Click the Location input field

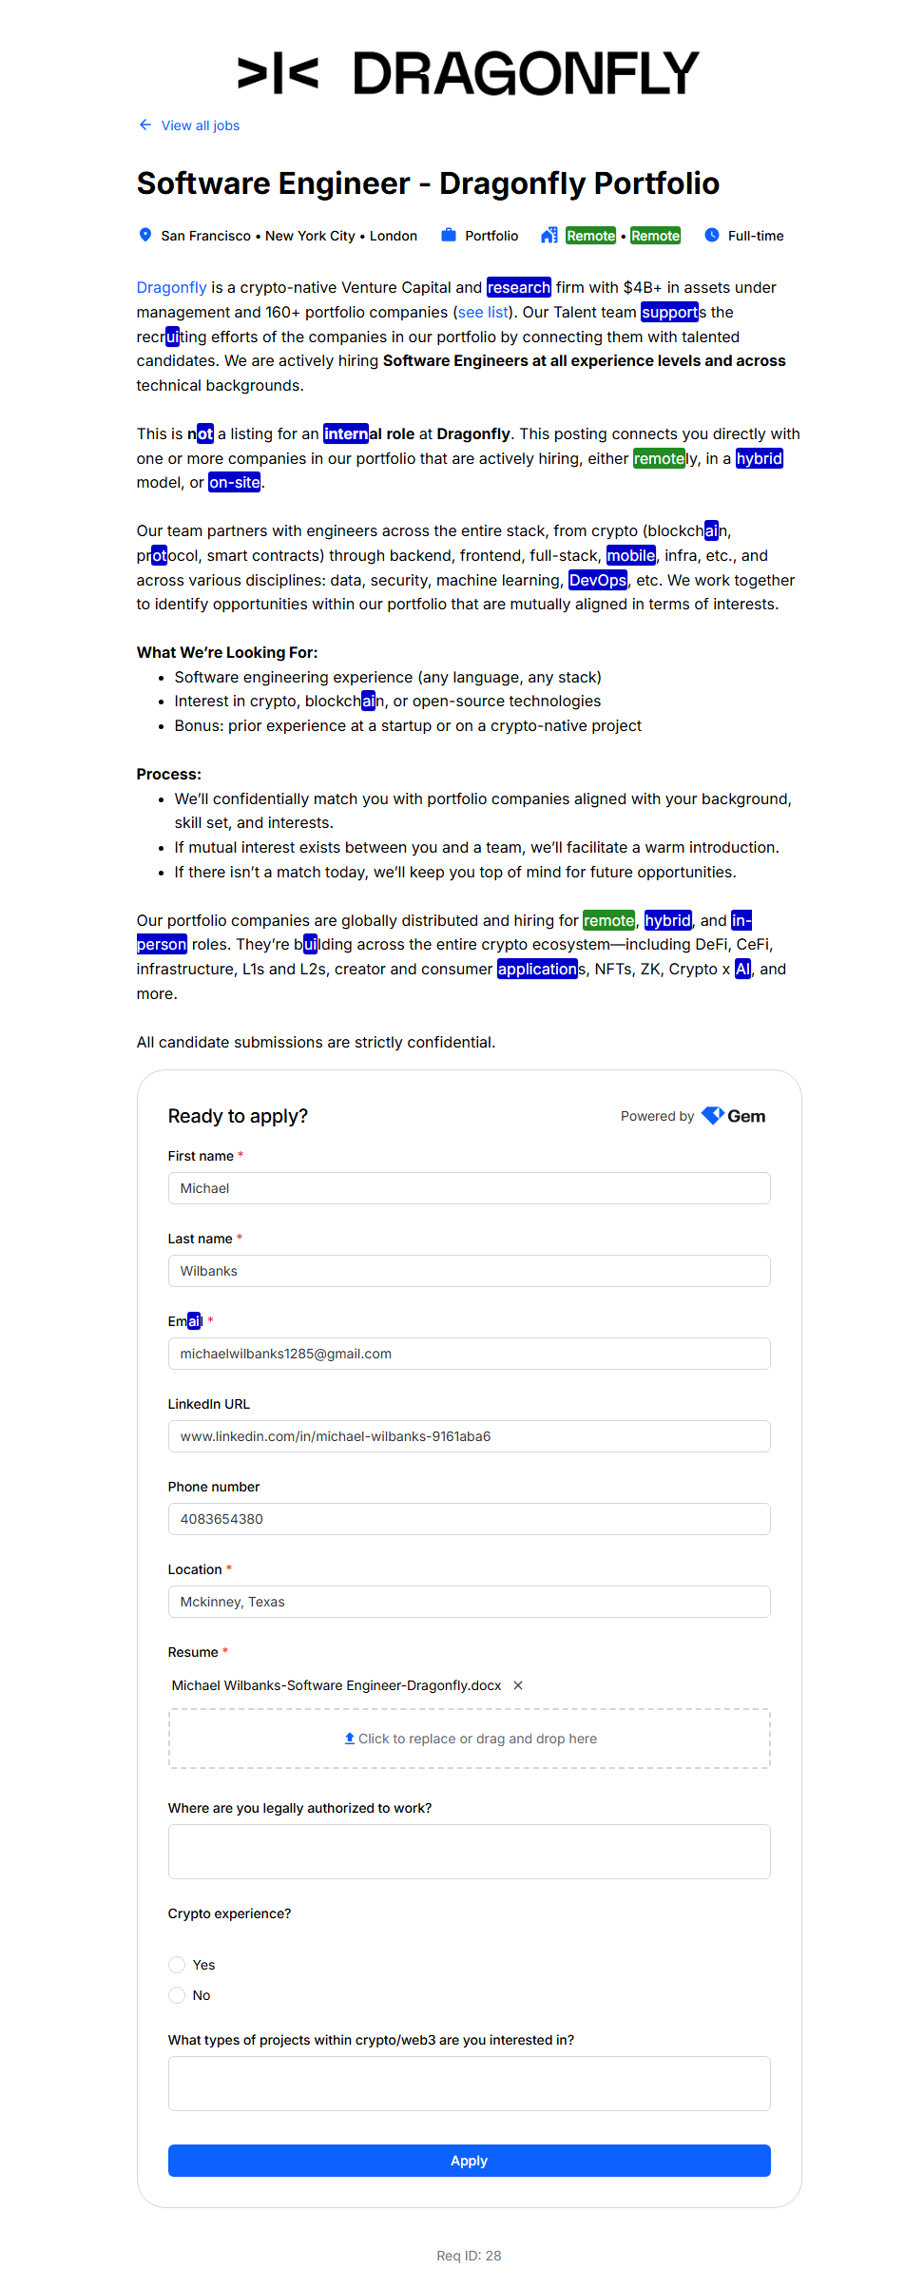tap(469, 1602)
